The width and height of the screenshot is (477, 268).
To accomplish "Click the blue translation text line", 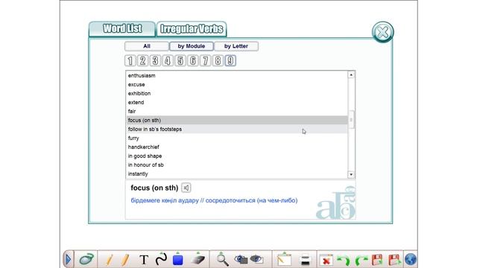I will click(214, 200).
